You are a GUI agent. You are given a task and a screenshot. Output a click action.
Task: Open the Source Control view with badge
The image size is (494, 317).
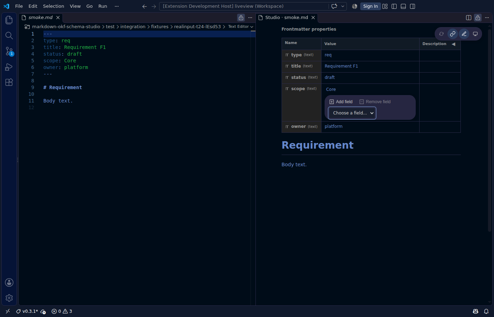click(9, 51)
